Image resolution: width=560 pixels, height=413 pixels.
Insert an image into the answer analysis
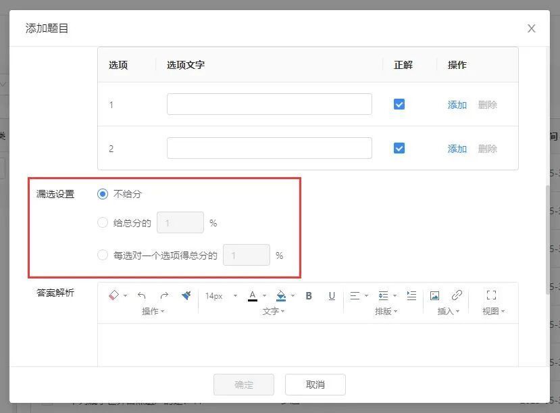(x=434, y=295)
